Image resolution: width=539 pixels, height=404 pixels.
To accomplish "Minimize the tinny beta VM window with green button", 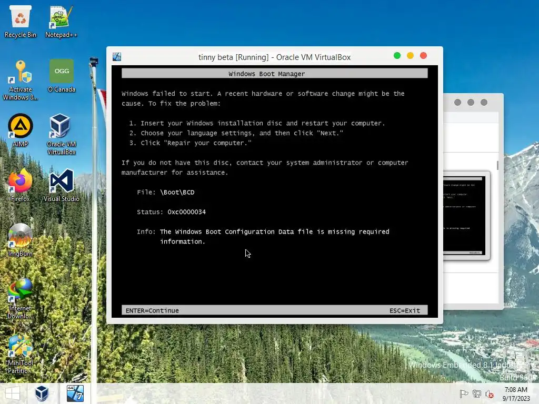I will click(397, 56).
